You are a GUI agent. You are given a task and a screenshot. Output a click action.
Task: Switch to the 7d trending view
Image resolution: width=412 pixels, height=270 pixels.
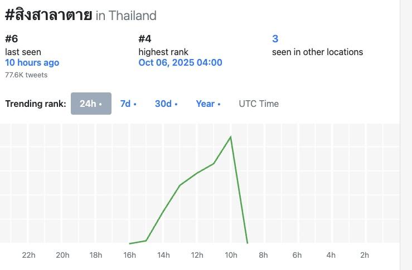coord(128,104)
